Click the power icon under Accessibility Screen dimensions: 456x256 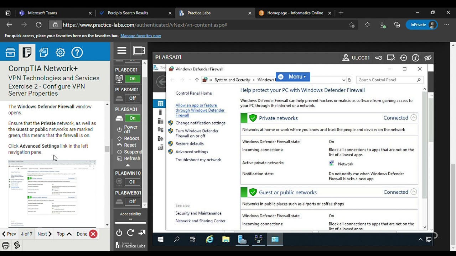(119, 233)
